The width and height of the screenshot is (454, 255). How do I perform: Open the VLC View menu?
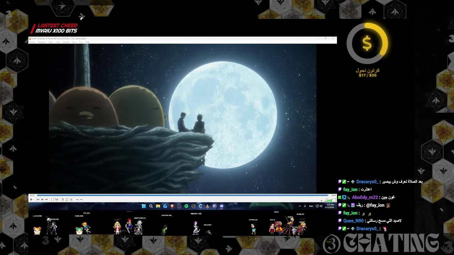[x=81, y=42]
